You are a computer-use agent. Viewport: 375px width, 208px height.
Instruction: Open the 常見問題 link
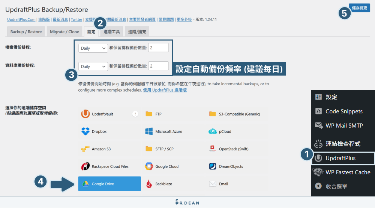pyautogui.click(x=166, y=19)
